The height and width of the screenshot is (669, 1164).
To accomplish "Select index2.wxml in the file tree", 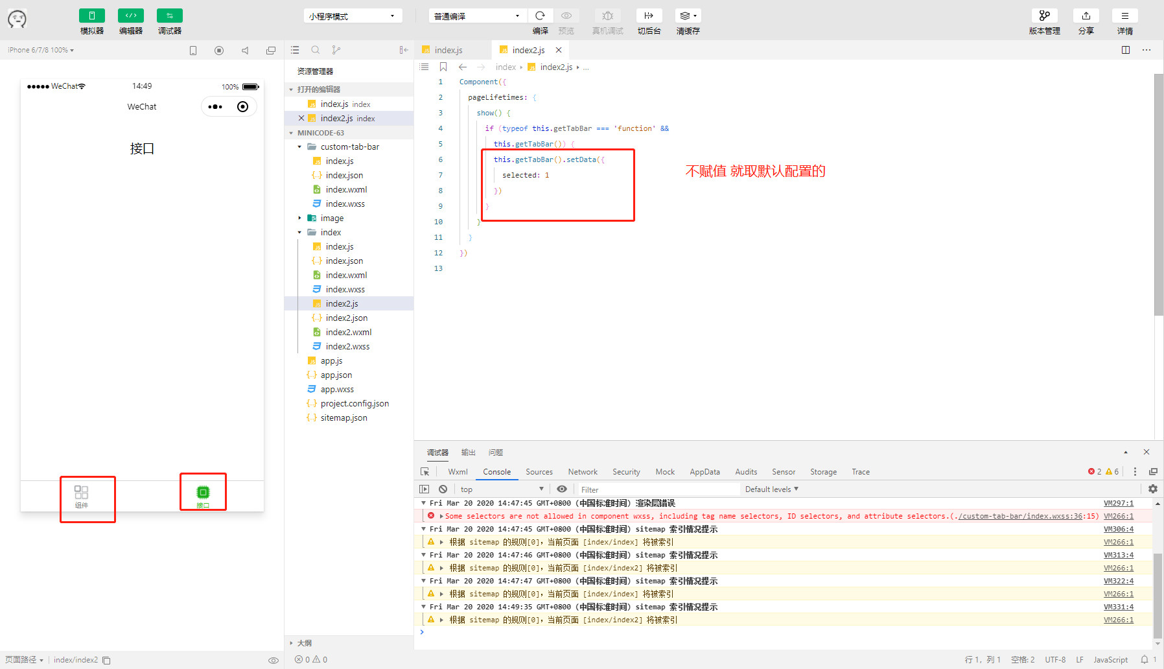I will point(349,333).
